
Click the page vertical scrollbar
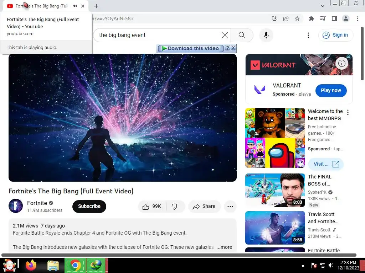click(362, 54)
